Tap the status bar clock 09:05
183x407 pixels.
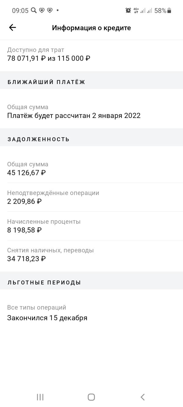(x=20, y=10)
